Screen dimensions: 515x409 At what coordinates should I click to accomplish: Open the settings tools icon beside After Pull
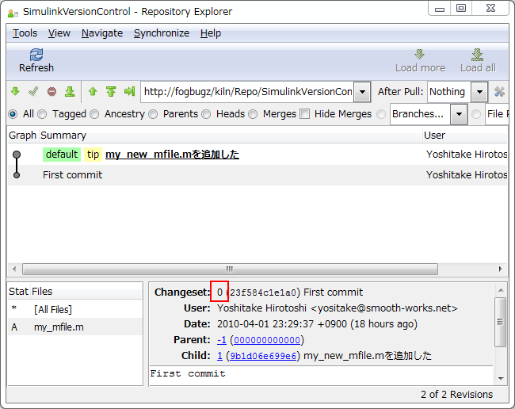click(499, 92)
